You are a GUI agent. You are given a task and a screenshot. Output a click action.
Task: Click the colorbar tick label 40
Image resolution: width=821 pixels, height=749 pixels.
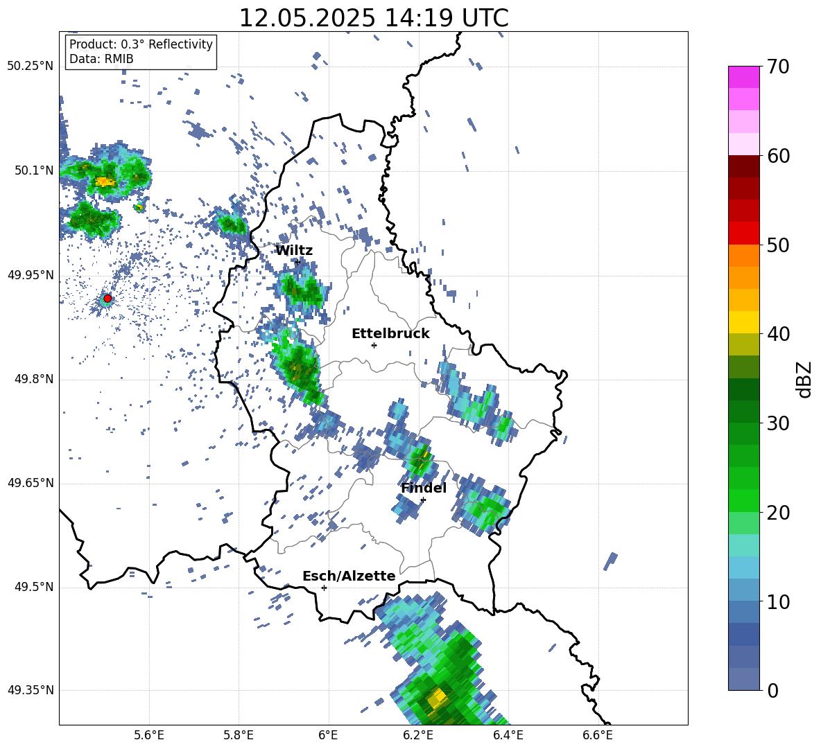778,334
